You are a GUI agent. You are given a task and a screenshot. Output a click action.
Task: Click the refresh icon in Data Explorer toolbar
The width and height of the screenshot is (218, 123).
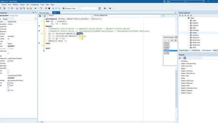pos(191,15)
